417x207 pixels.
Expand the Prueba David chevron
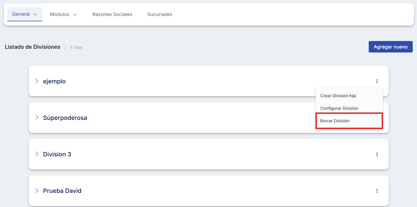[x=37, y=190]
